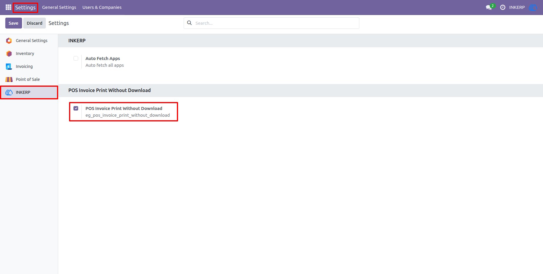Screen dimensions: 543x274
Task: Select the Inventory settings tab
Action: click(29, 54)
